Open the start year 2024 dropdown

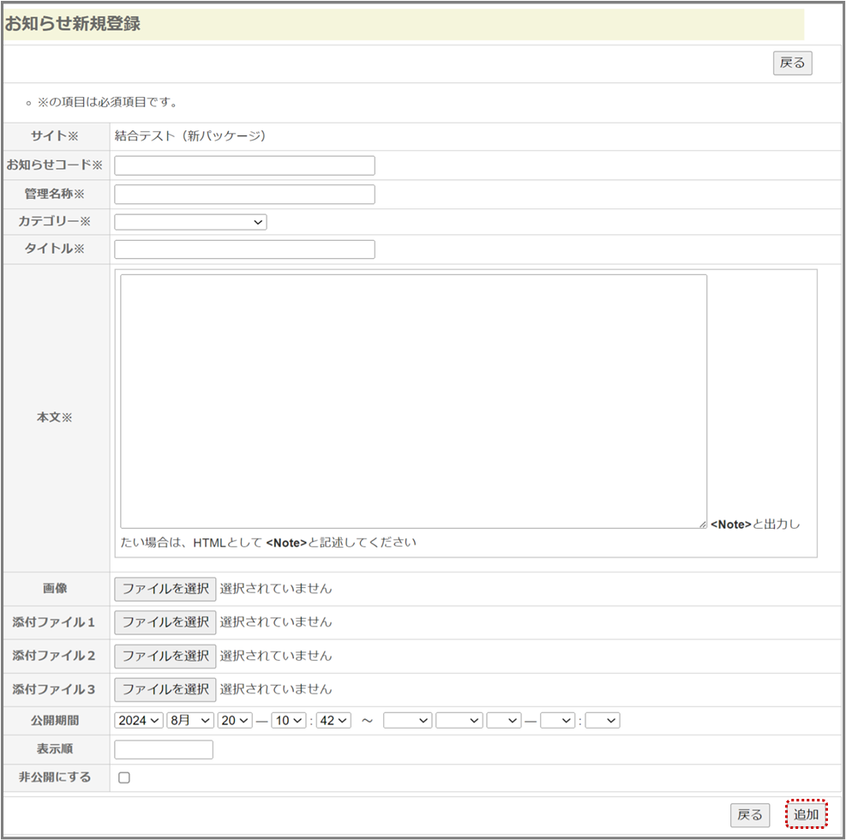(138, 721)
